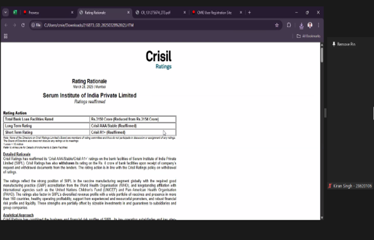
Task: Click Remove Pin in the side panel
Action: click(x=346, y=44)
